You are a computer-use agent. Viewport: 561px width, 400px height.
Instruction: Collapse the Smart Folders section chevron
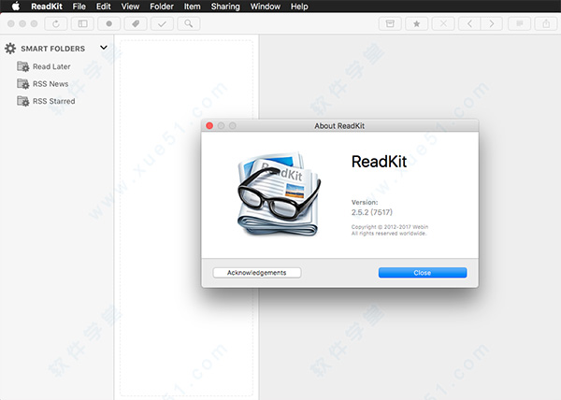click(x=104, y=48)
